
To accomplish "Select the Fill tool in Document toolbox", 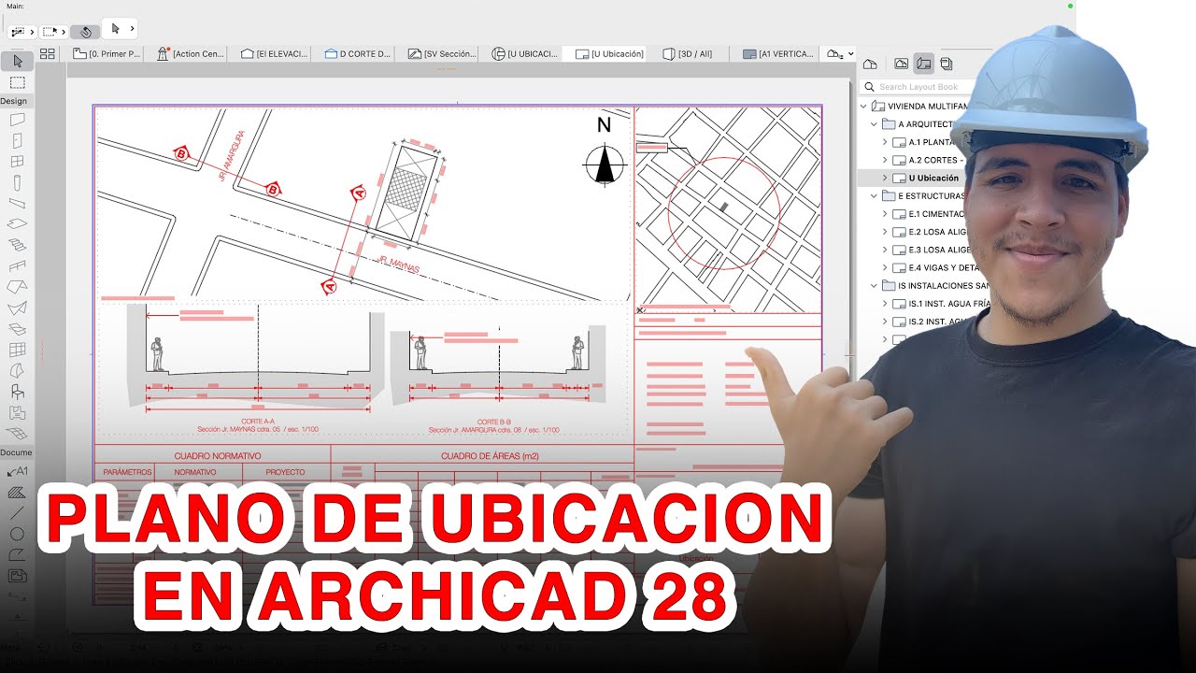I will coord(17,492).
